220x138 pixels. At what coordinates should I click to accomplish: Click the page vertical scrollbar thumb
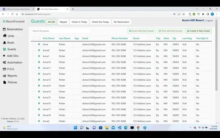click(x=216, y=55)
